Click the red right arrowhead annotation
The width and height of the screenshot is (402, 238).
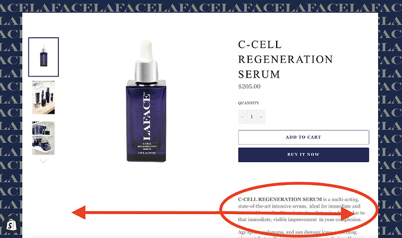coord(347,213)
